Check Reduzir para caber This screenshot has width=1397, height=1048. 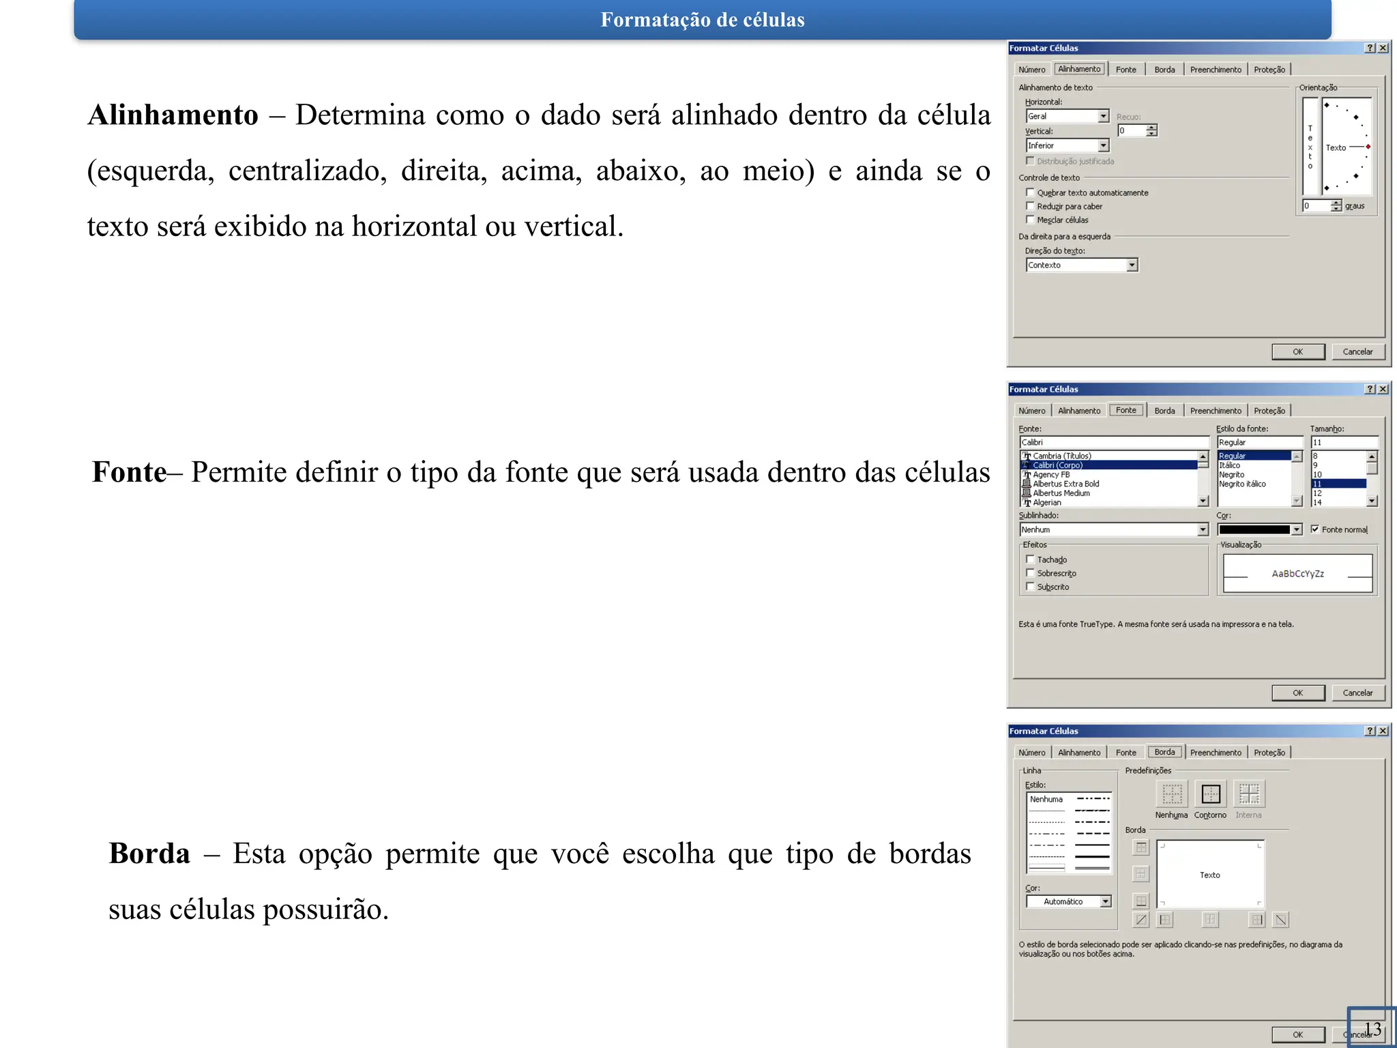coord(1030,206)
